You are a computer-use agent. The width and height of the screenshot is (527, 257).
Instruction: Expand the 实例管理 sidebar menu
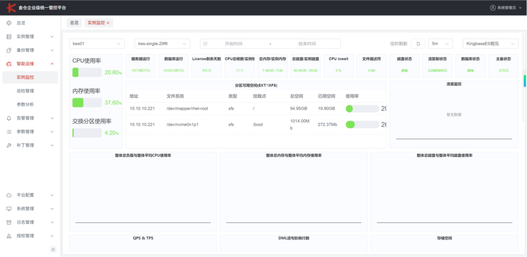[30, 37]
